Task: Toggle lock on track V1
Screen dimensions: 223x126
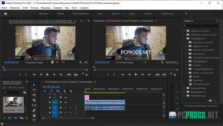Action: tap(50, 102)
